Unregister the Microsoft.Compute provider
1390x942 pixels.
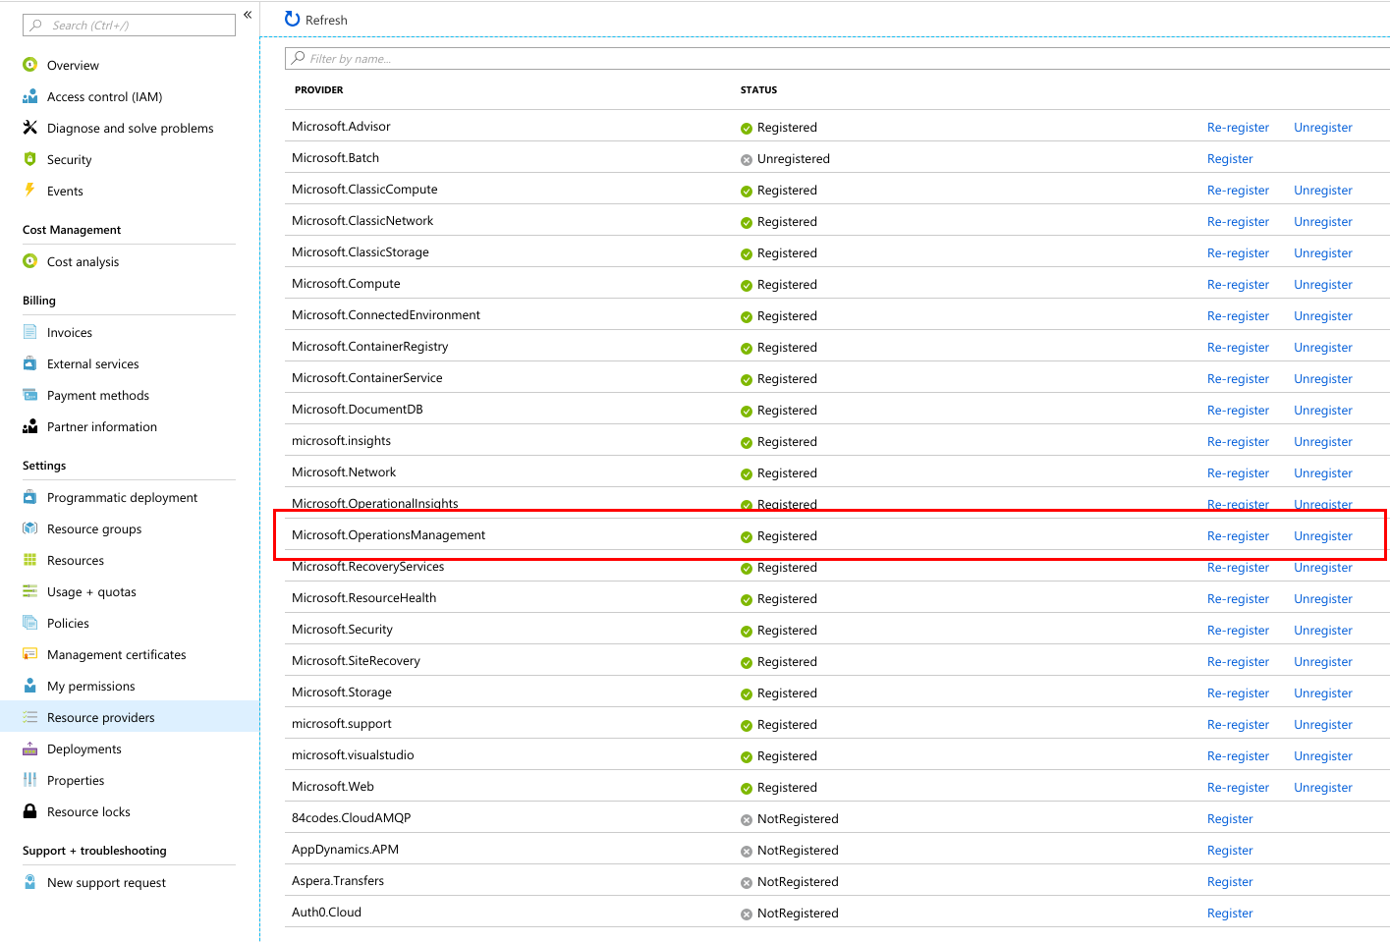tap(1323, 285)
